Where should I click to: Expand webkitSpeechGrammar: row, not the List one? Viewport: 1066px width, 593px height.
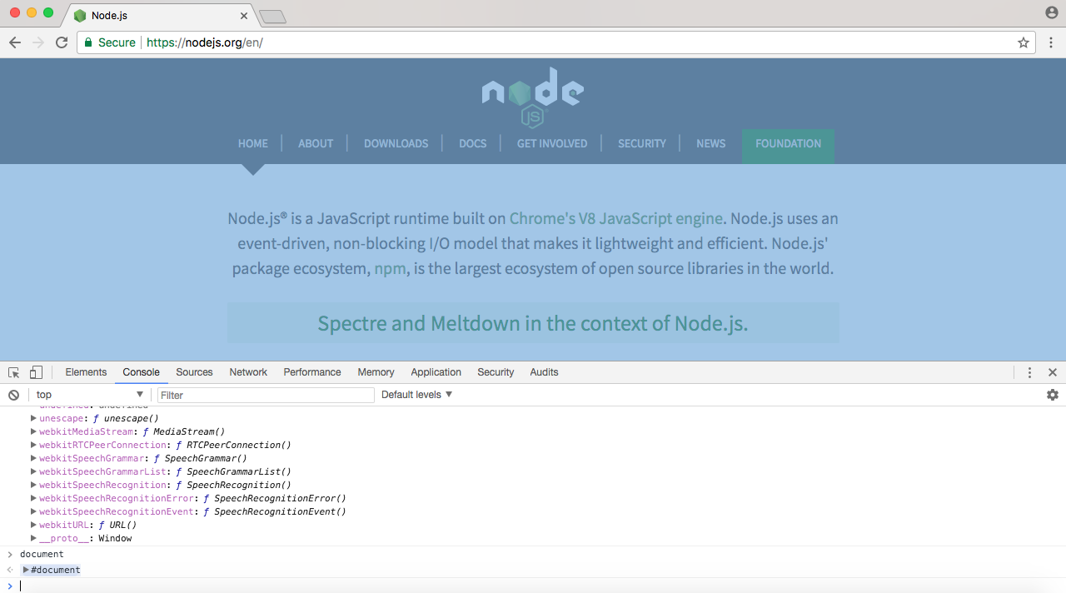point(34,458)
